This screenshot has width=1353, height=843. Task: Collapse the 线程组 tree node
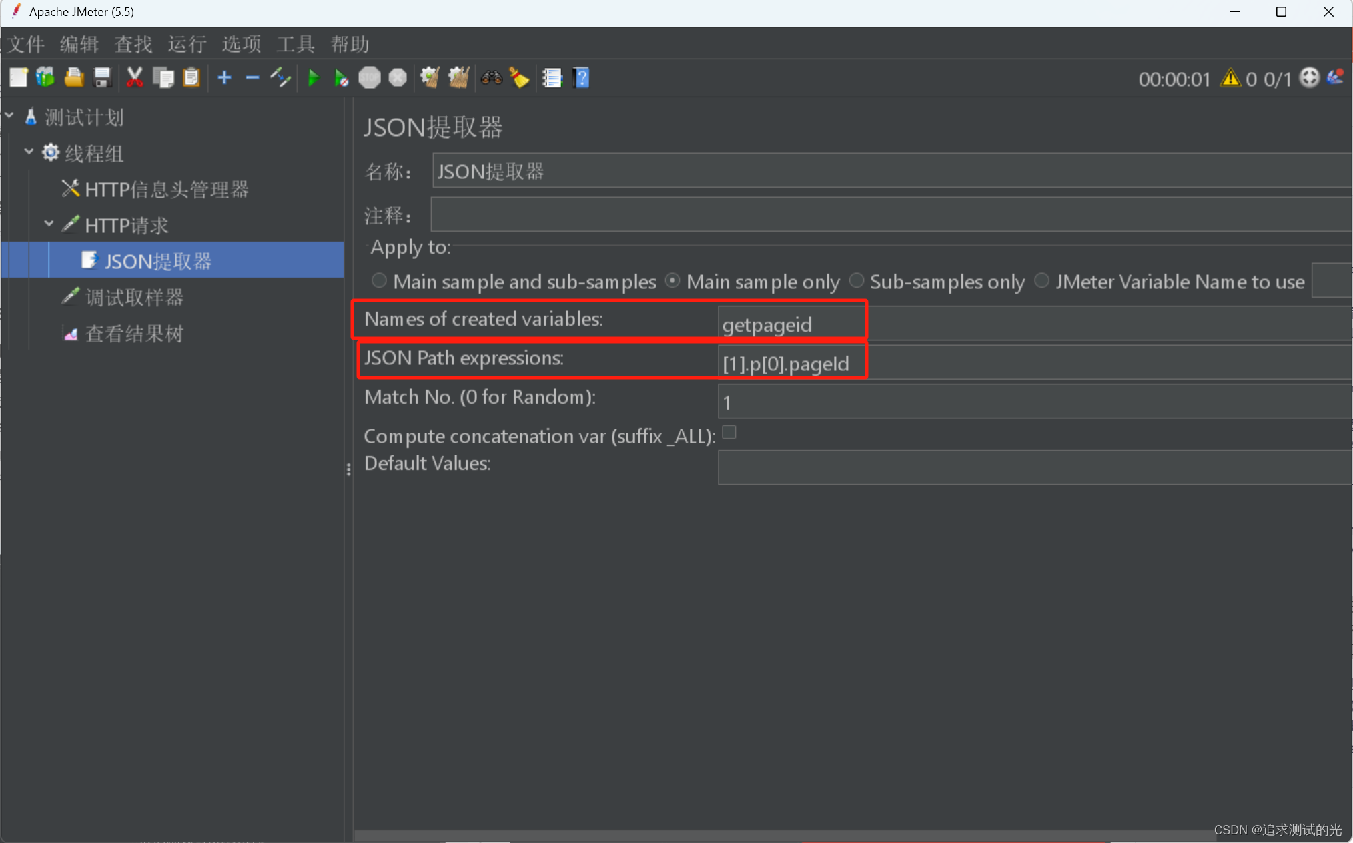point(29,152)
